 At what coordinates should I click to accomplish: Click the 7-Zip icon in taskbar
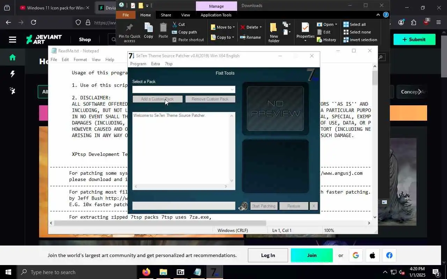click(180, 272)
